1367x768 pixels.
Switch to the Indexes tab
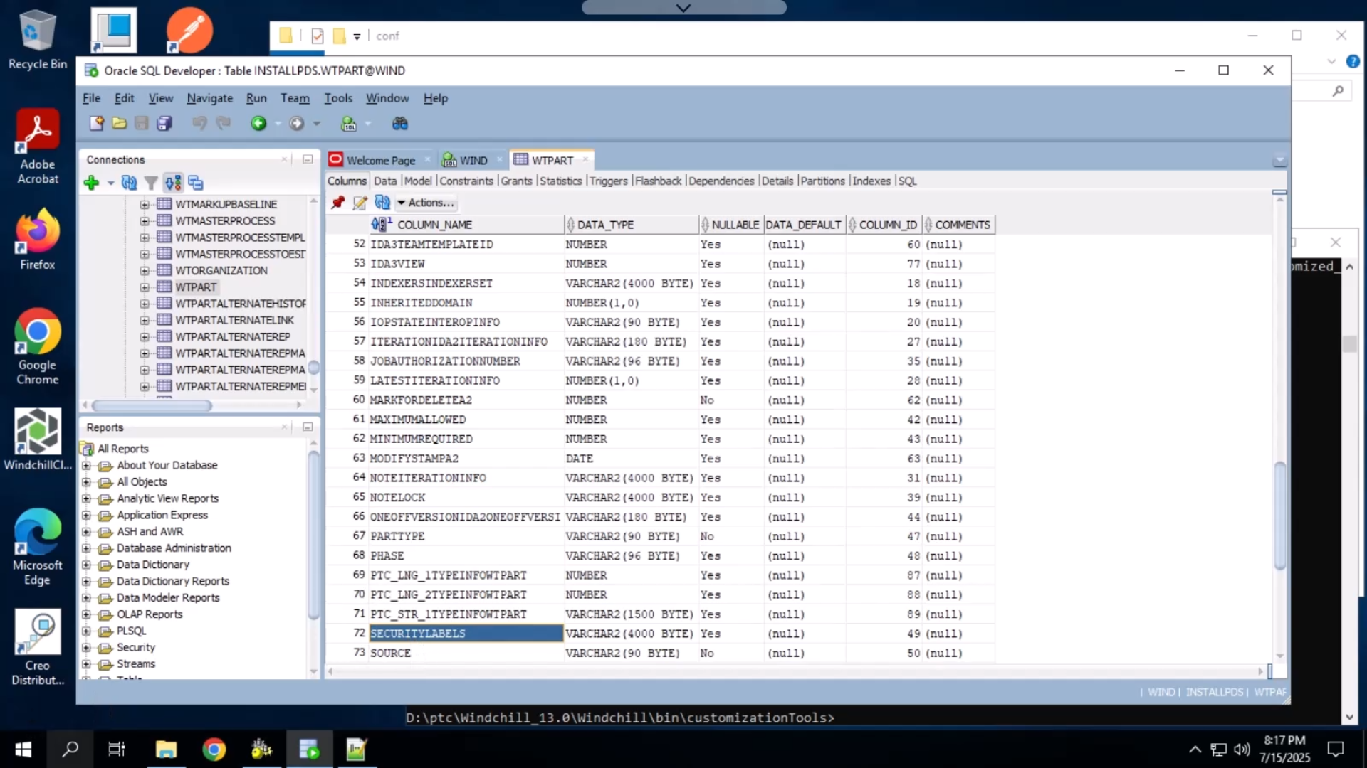(871, 181)
